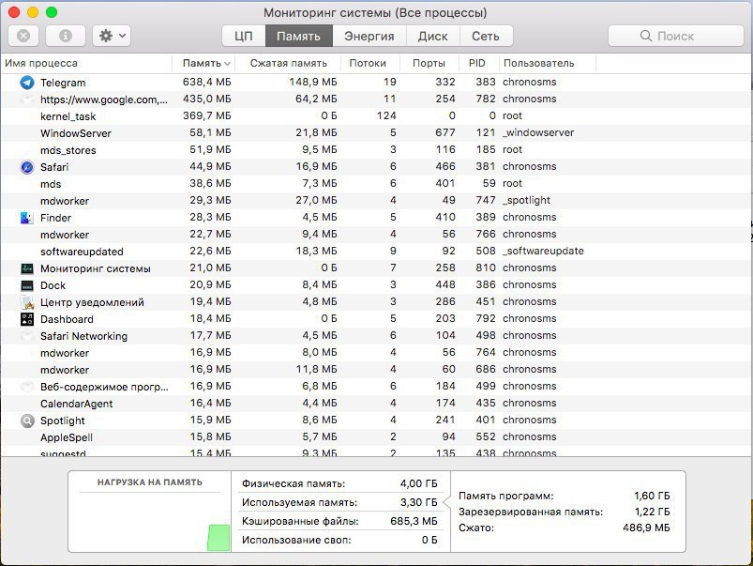Click kernel_task thread count 124
The height and width of the screenshot is (566, 753).
coord(386,115)
